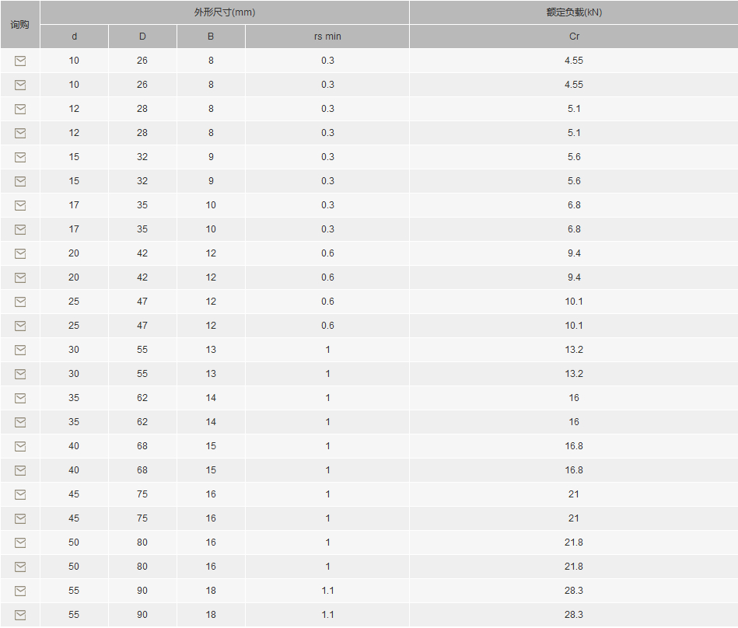Click envelope icon for first d=12 row
Image resolution: width=738 pixels, height=628 pixels.
point(20,109)
